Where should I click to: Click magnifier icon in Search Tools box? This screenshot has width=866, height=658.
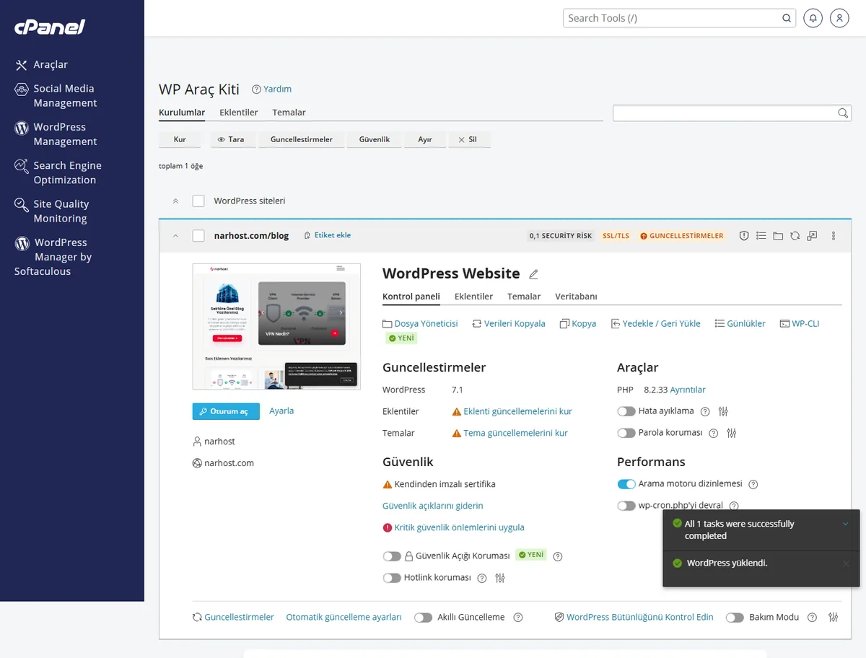pos(787,18)
